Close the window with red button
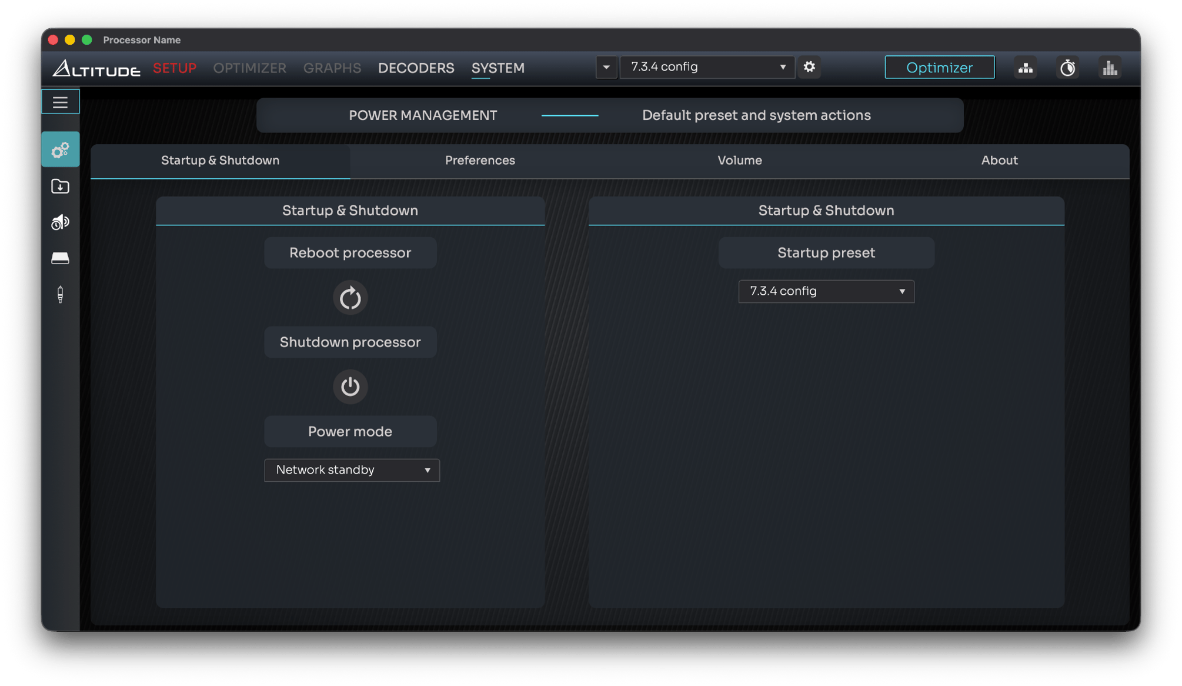 (53, 40)
